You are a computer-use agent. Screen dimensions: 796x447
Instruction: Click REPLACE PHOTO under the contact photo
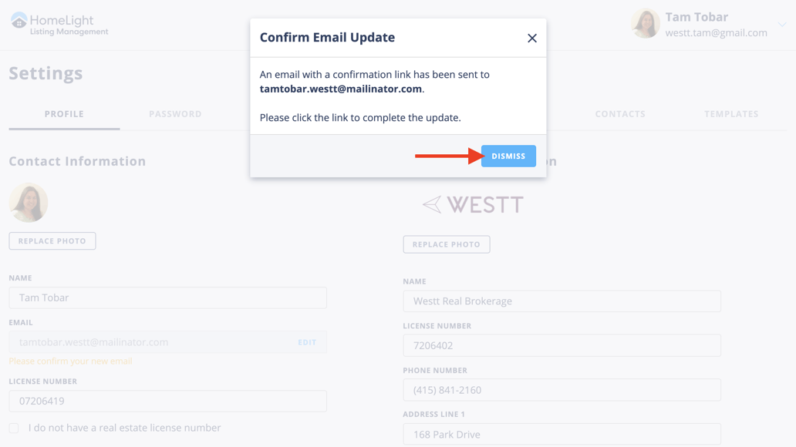pos(52,240)
